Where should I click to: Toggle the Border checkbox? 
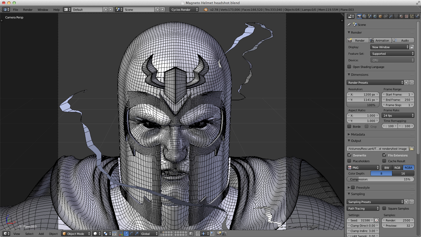pyautogui.click(x=349, y=126)
